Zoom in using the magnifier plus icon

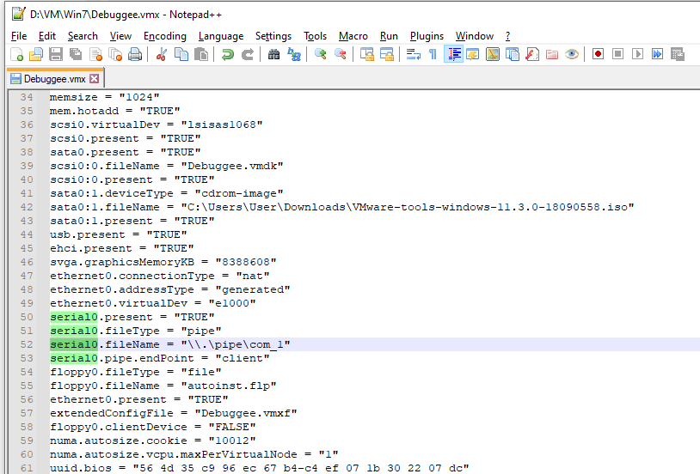coord(320,54)
